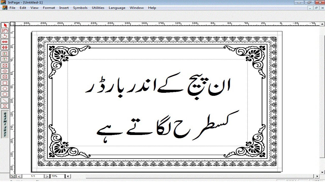
Task: Select the red arrow pointer tool
Action: coord(5,25)
